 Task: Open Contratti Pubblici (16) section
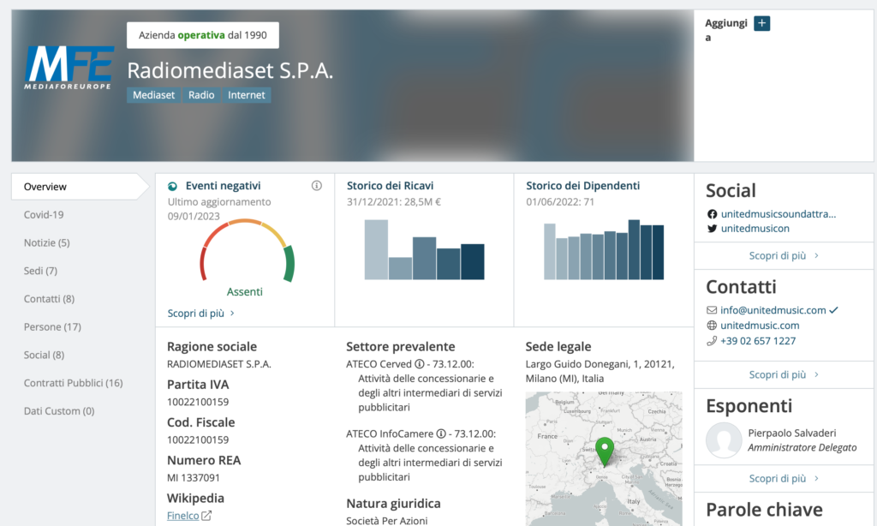(x=74, y=383)
